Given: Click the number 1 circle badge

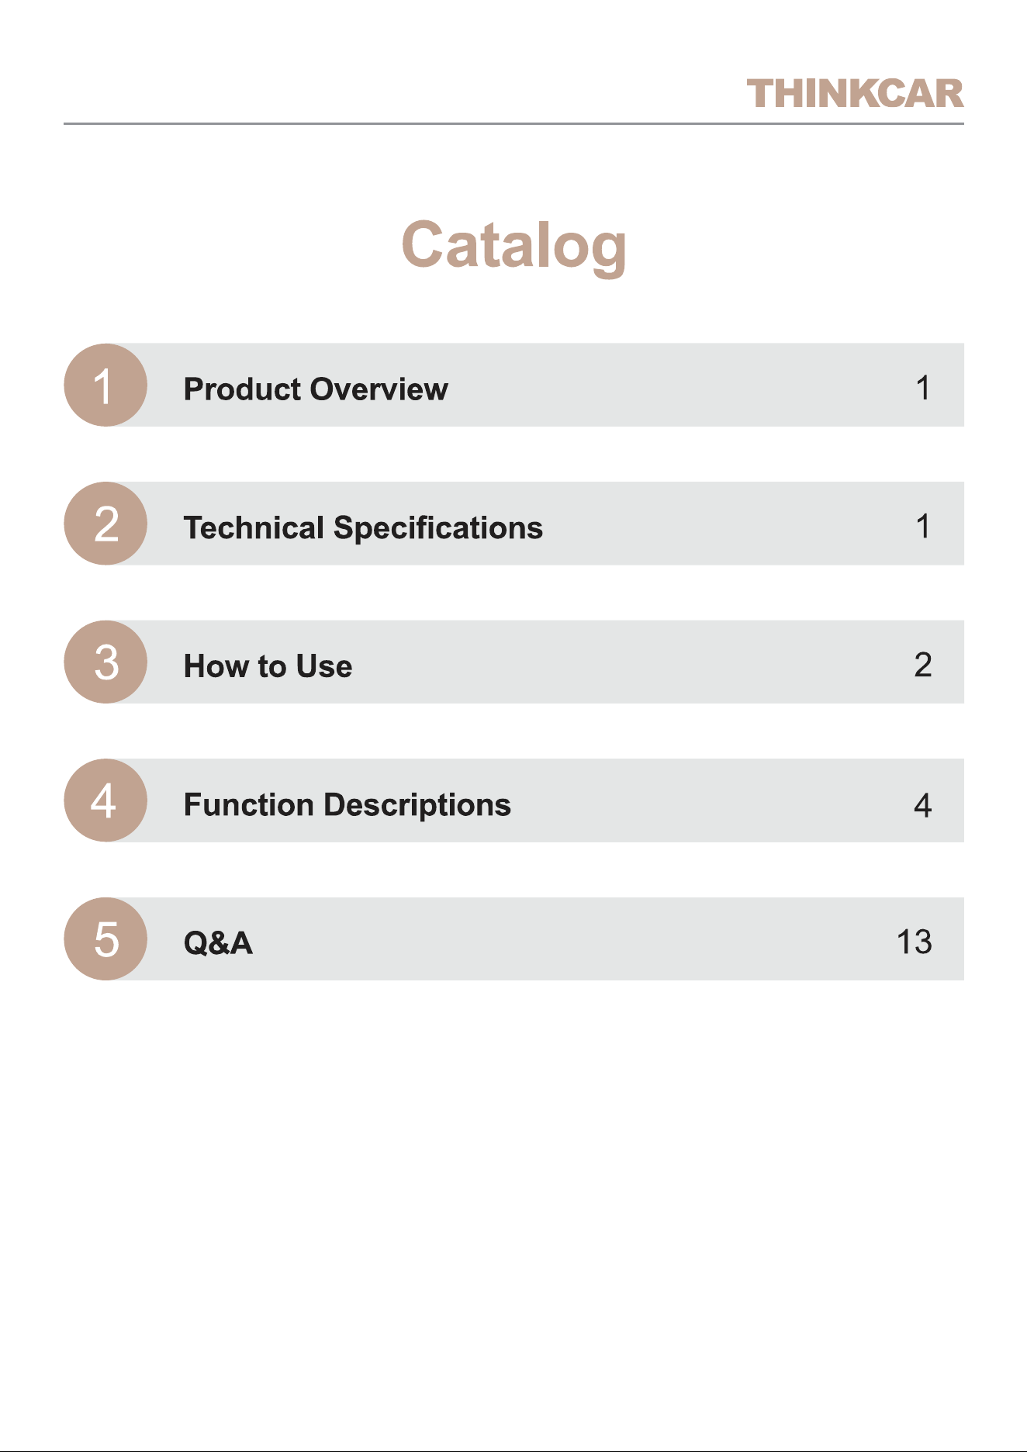Looking at the screenshot, I should (105, 385).
